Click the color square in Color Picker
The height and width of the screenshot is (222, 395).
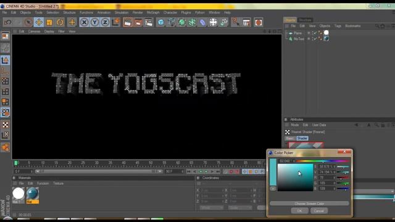click(295, 178)
